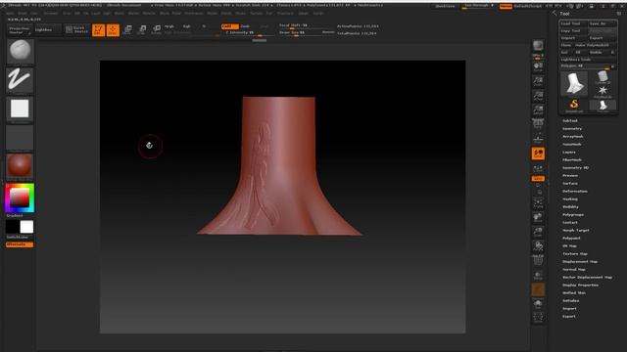Open the Preferences menu
Image resolution: width=627 pixels, height=352 pixels.
(x=194, y=13)
